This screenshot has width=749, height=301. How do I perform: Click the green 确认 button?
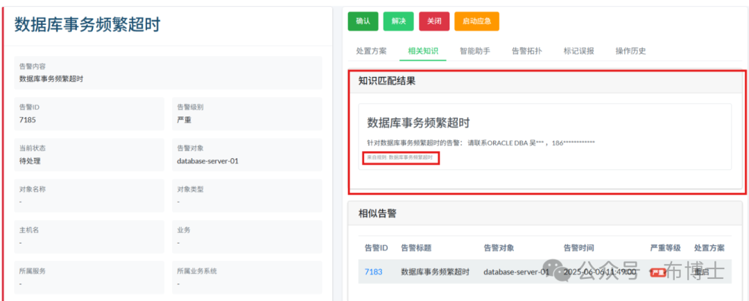pyautogui.click(x=363, y=21)
